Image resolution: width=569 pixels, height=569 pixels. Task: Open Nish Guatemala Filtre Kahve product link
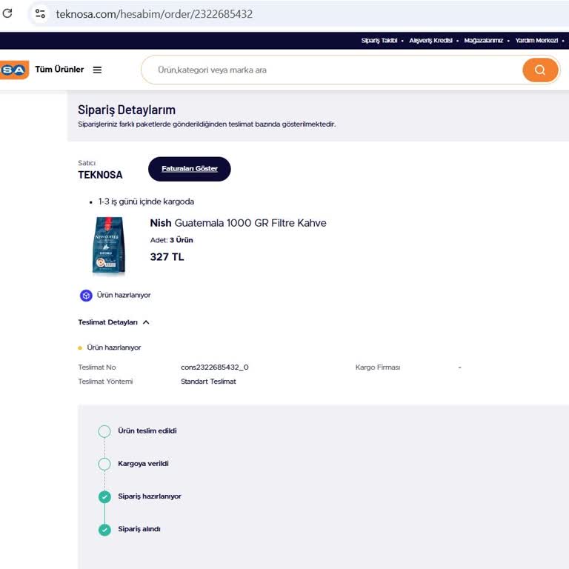(238, 223)
